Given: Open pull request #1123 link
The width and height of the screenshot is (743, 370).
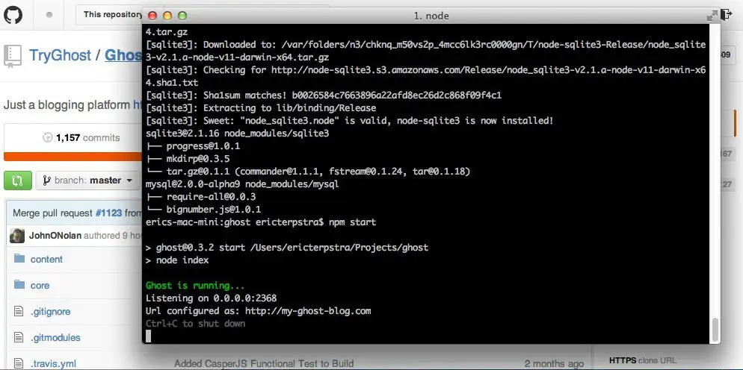Looking at the screenshot, I should pyautogui.click(x=108, y=213).
